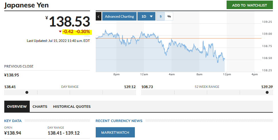278x140 pixels.
Task: Click the day range marker dot
Action: coord(27,92)
